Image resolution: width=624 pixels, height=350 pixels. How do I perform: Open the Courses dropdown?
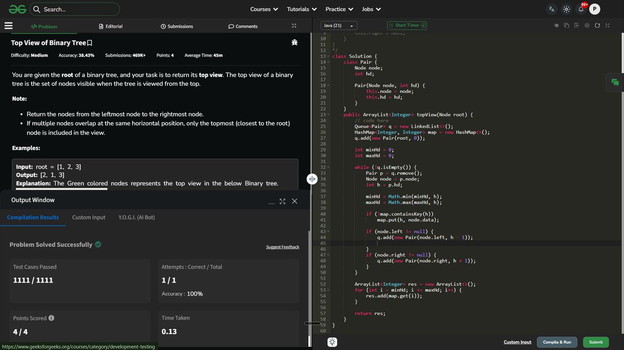click(x=264, y=9)
